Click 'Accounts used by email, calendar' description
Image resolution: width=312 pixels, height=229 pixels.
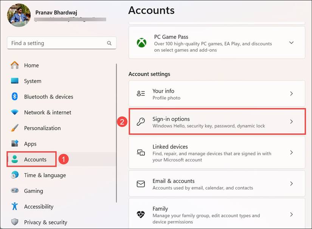(203, 188)
